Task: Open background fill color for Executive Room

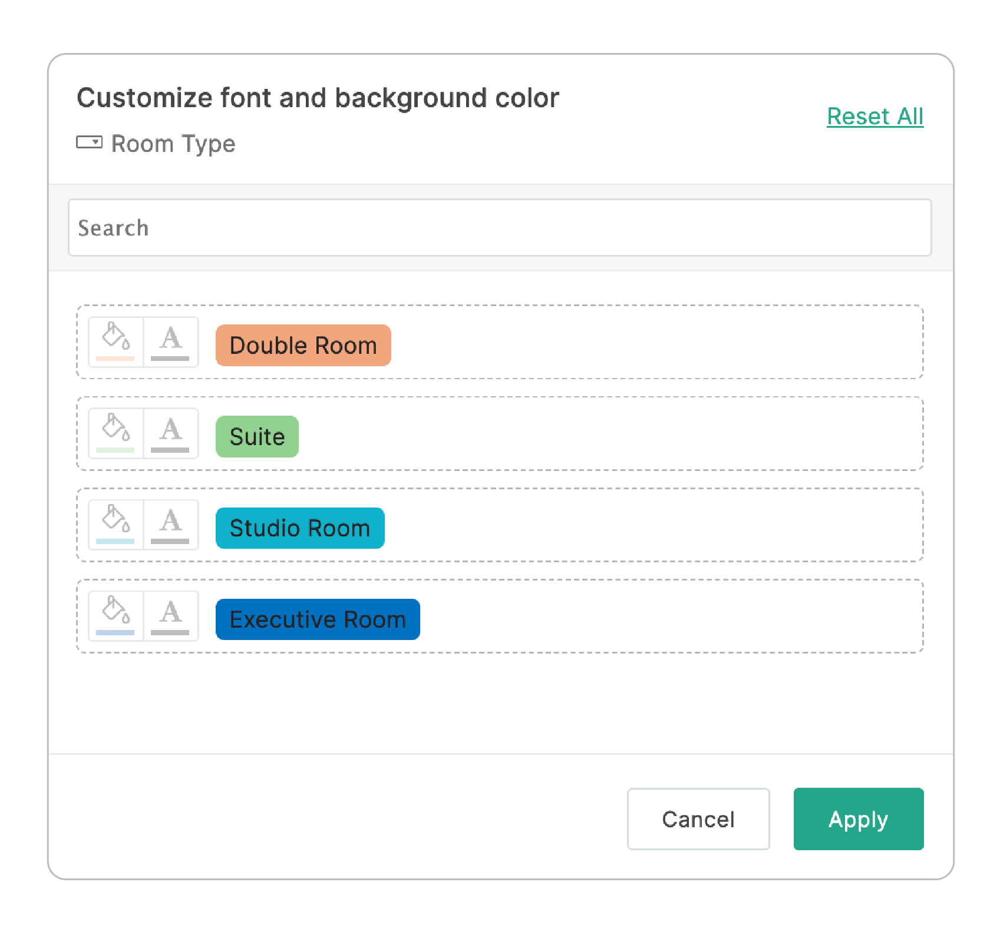Action: (x=115, y=616)
